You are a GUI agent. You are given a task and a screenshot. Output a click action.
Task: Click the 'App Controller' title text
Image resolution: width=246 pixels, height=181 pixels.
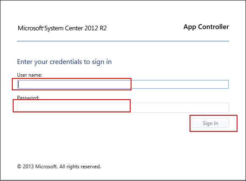[x=206, y=27]
